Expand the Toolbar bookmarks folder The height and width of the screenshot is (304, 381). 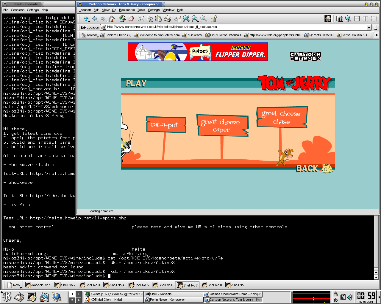click(x=90, y=35)
